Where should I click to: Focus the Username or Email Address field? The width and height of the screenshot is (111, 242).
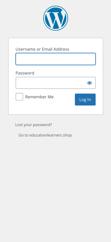point(56,59)
